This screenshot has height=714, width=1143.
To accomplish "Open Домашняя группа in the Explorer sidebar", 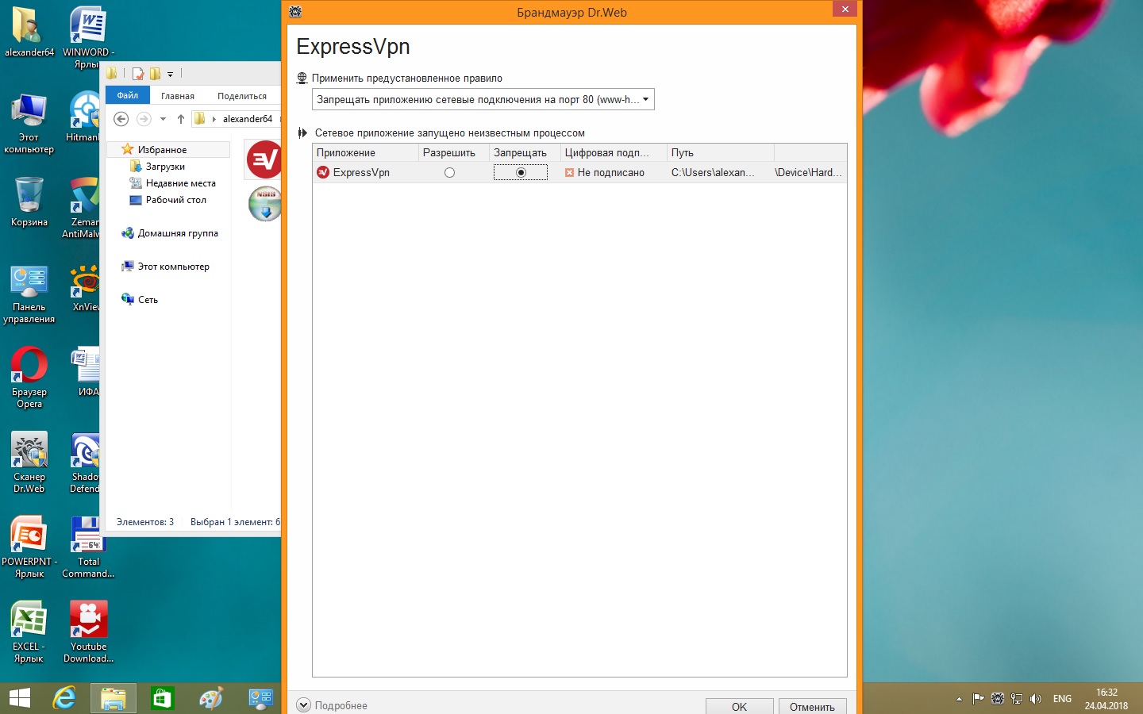I will tap(178, 233).
